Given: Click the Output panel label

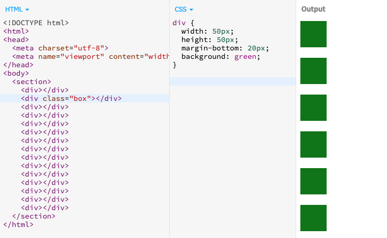Looking at the screenshot, I should 313,9.
